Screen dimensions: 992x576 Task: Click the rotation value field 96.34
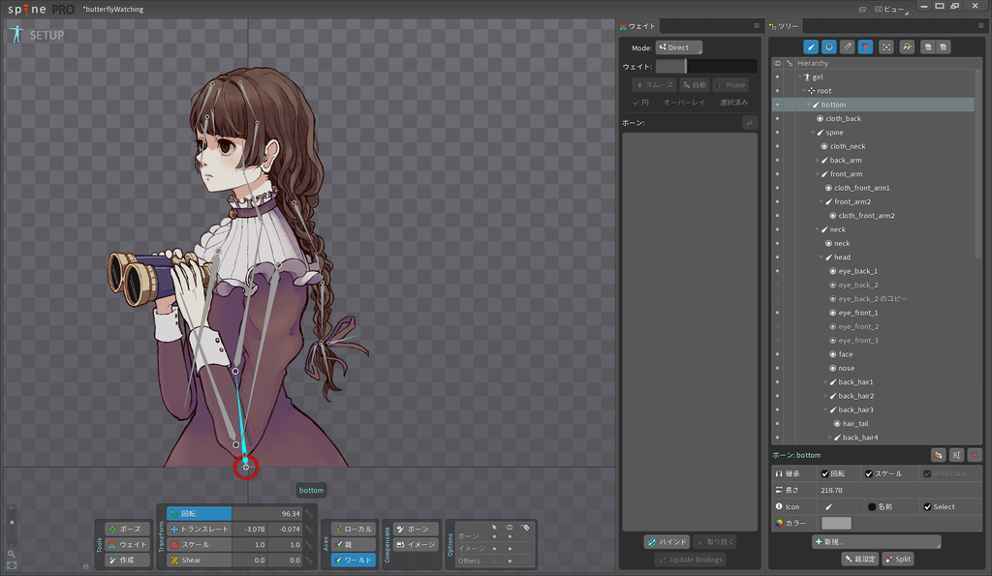tap(267, 514)
